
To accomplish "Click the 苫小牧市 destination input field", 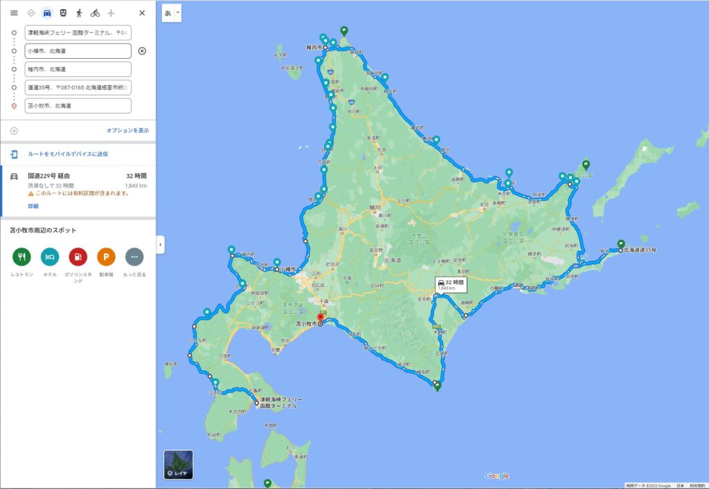I will [x=78, y=106].
